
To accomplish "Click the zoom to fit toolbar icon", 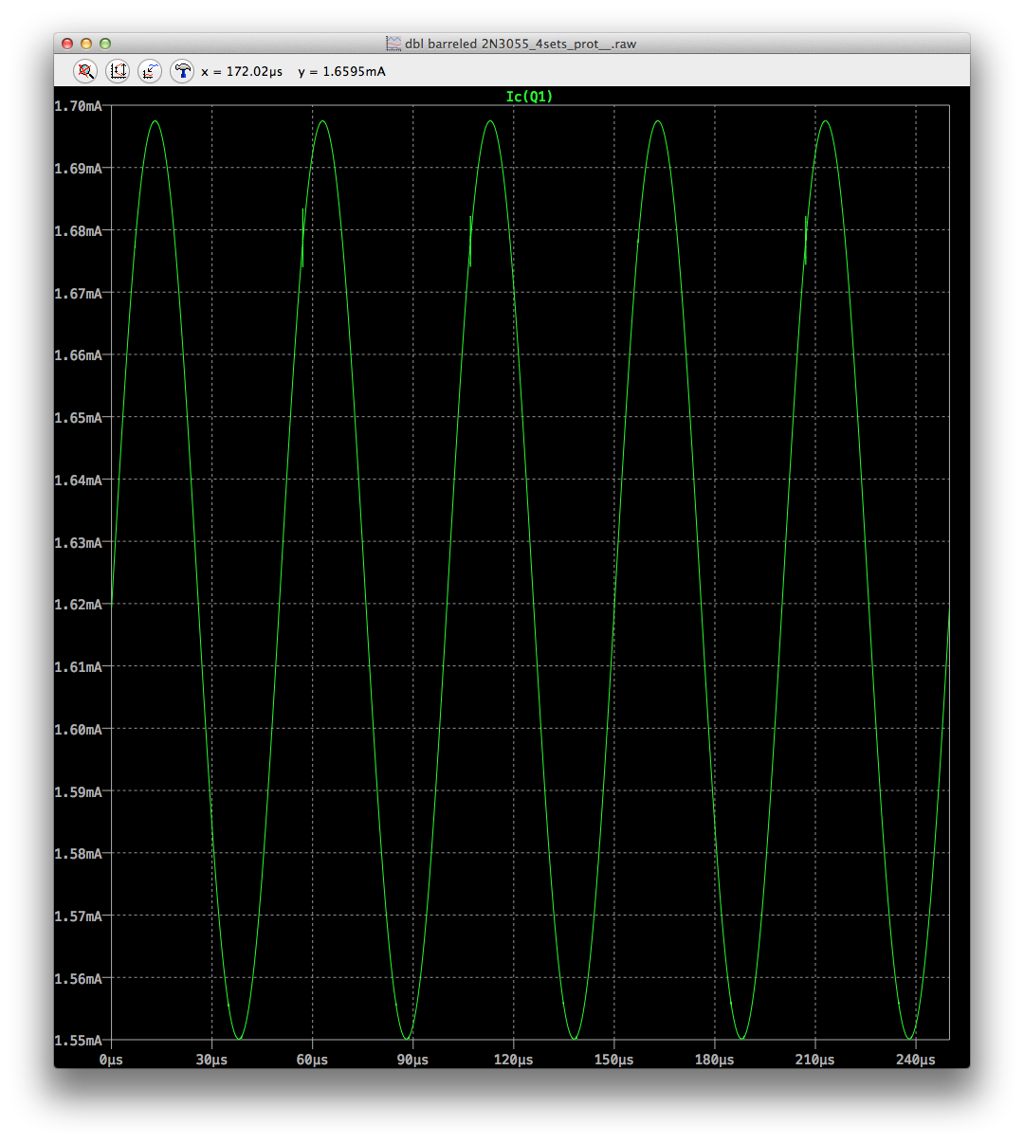I will pyautogui.click(x=118, y=71).
